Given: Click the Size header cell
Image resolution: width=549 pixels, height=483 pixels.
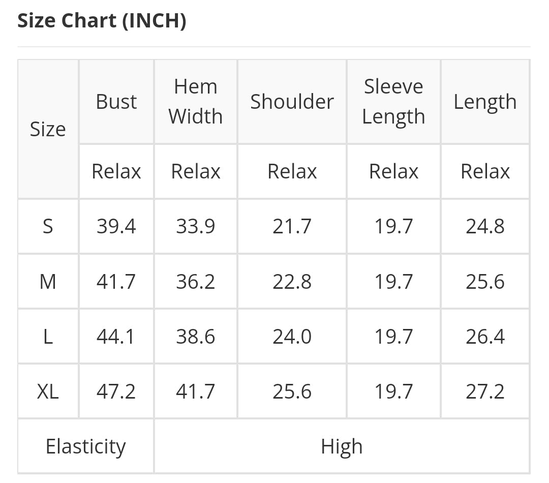Looking at the screenshot, I should pos(48,129).
